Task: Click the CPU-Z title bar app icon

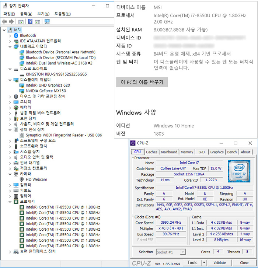Action: [133, 143]
